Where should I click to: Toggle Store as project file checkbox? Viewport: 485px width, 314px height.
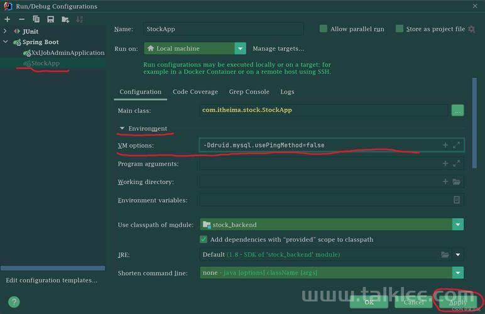click(x=400, y=29)
